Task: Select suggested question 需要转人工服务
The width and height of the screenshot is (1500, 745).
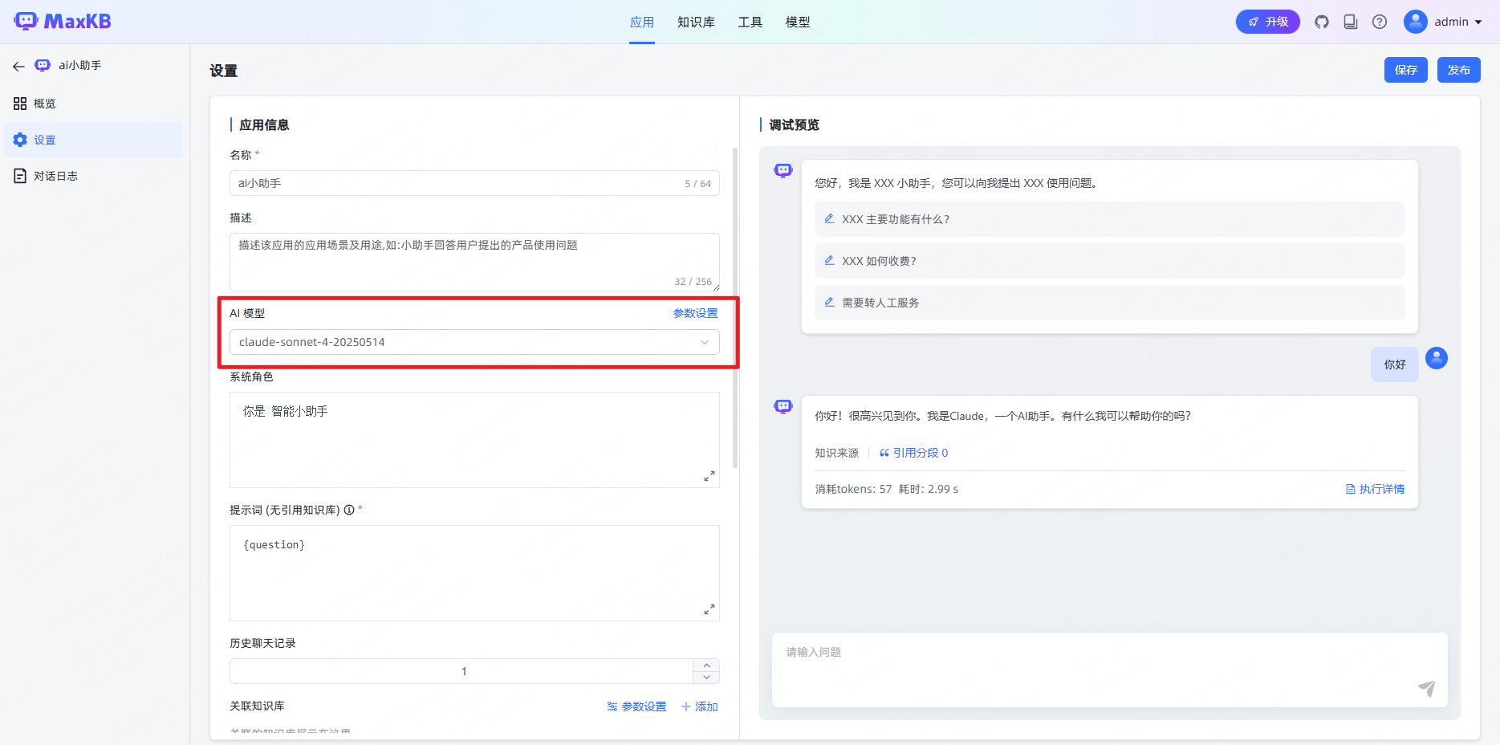Action: point(1110,303)
